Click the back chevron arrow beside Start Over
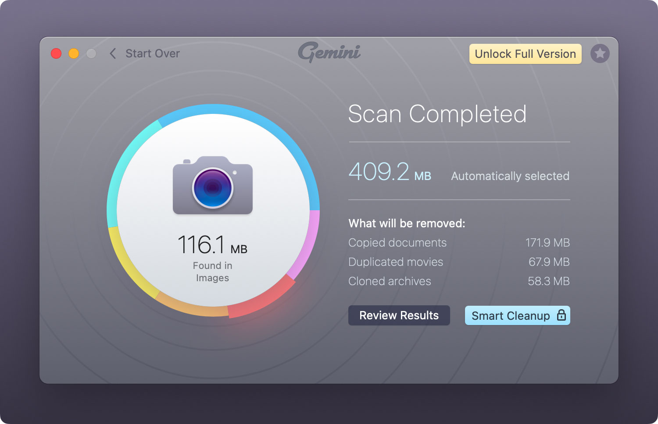658x424 pixels. [x=113, y=53]
